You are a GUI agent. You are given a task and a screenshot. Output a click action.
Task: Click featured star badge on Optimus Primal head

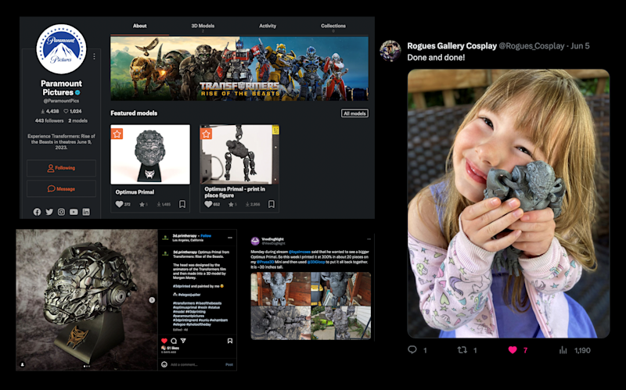click(117, 134)
